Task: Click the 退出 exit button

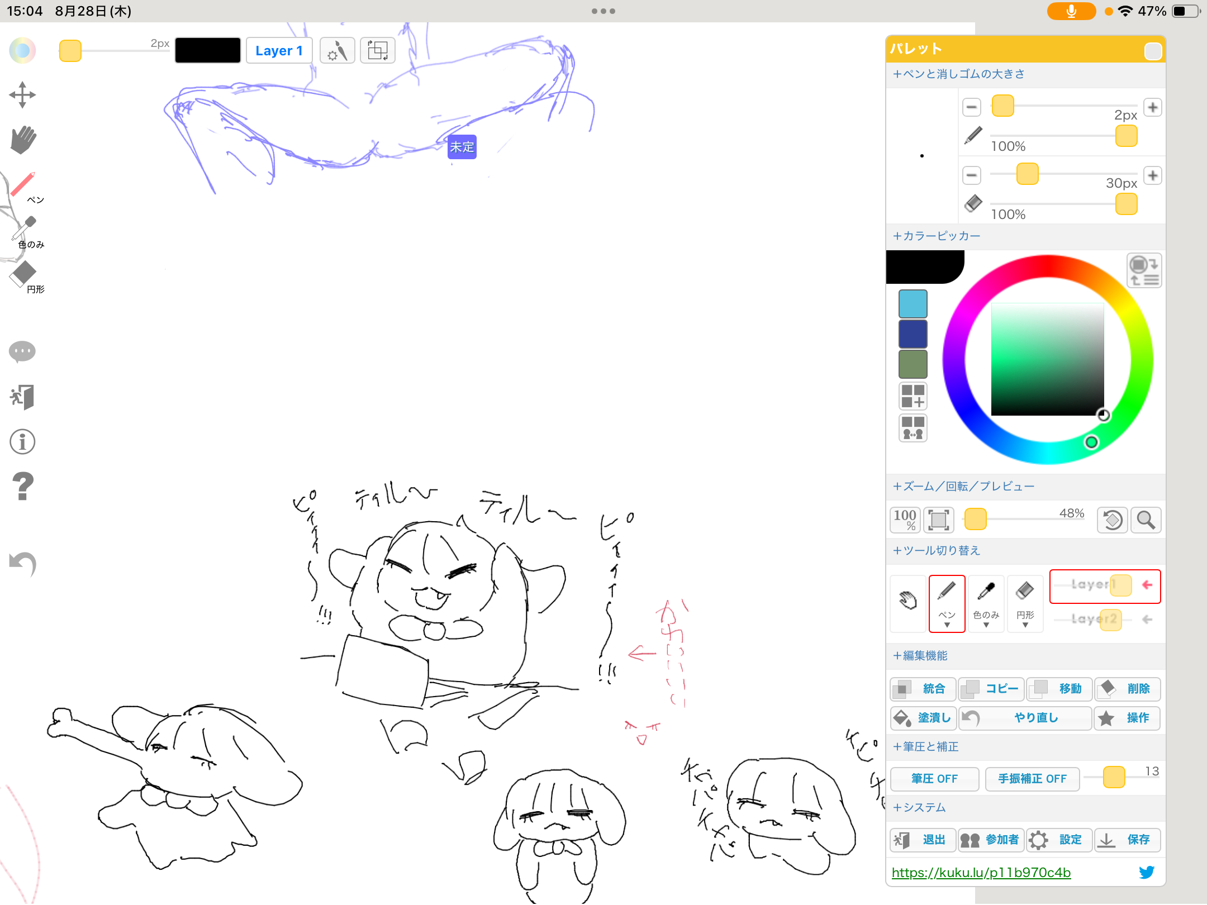Action: click(x=923, y=840)
